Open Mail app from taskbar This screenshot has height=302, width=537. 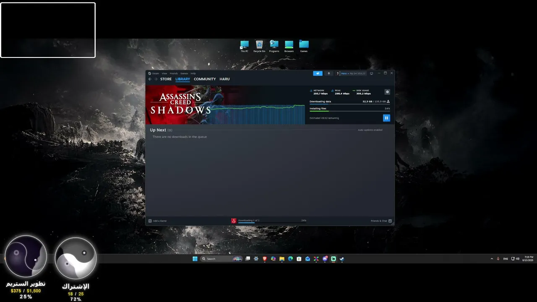(308, 259)
